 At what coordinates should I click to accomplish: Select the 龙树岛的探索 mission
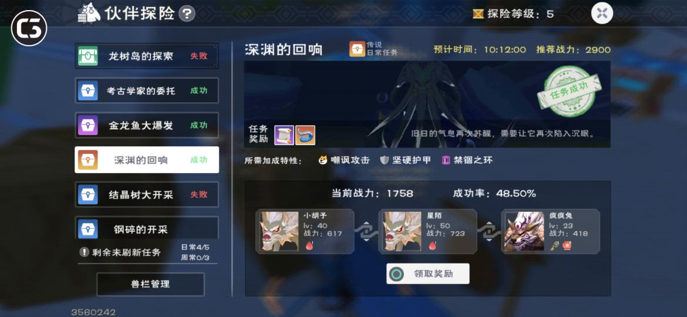pyautogui.click(x=147, y=56)
